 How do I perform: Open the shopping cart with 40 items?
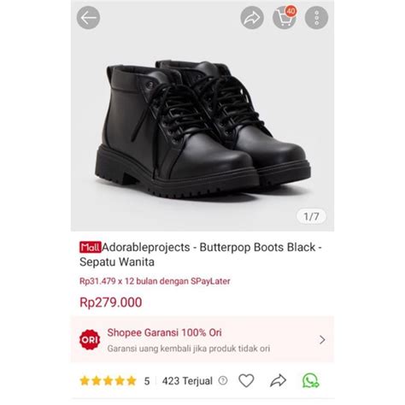pyautogui.click(x=285, y=18)
